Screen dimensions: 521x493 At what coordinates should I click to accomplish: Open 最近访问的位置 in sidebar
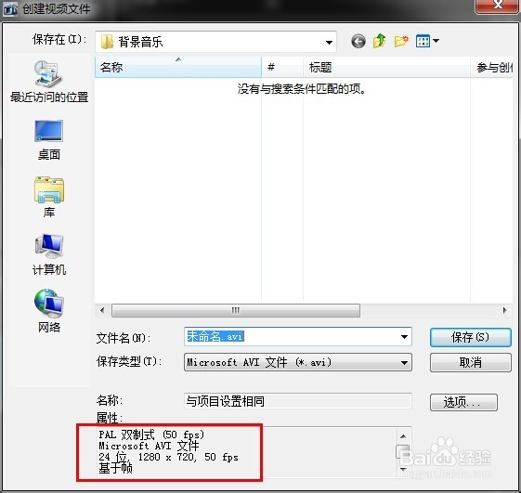coord(49,82)
